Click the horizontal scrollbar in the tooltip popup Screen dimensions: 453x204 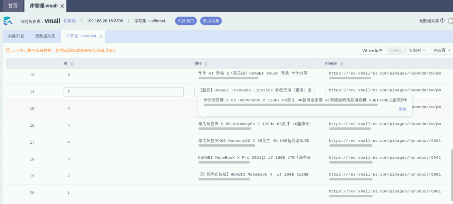click(x=290, y=105)
